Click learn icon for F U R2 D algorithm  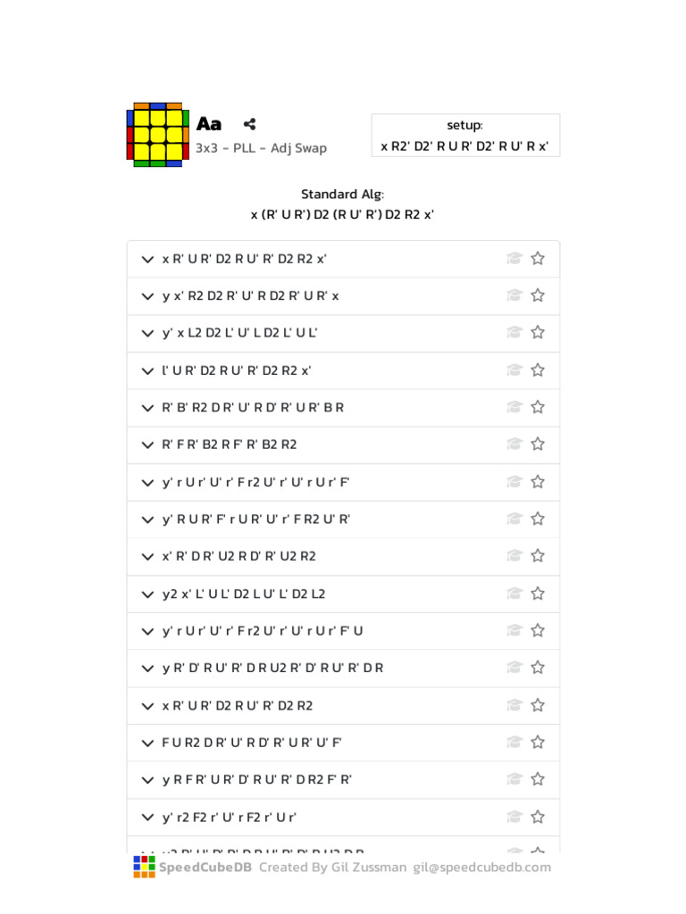[x=514, y=742]
